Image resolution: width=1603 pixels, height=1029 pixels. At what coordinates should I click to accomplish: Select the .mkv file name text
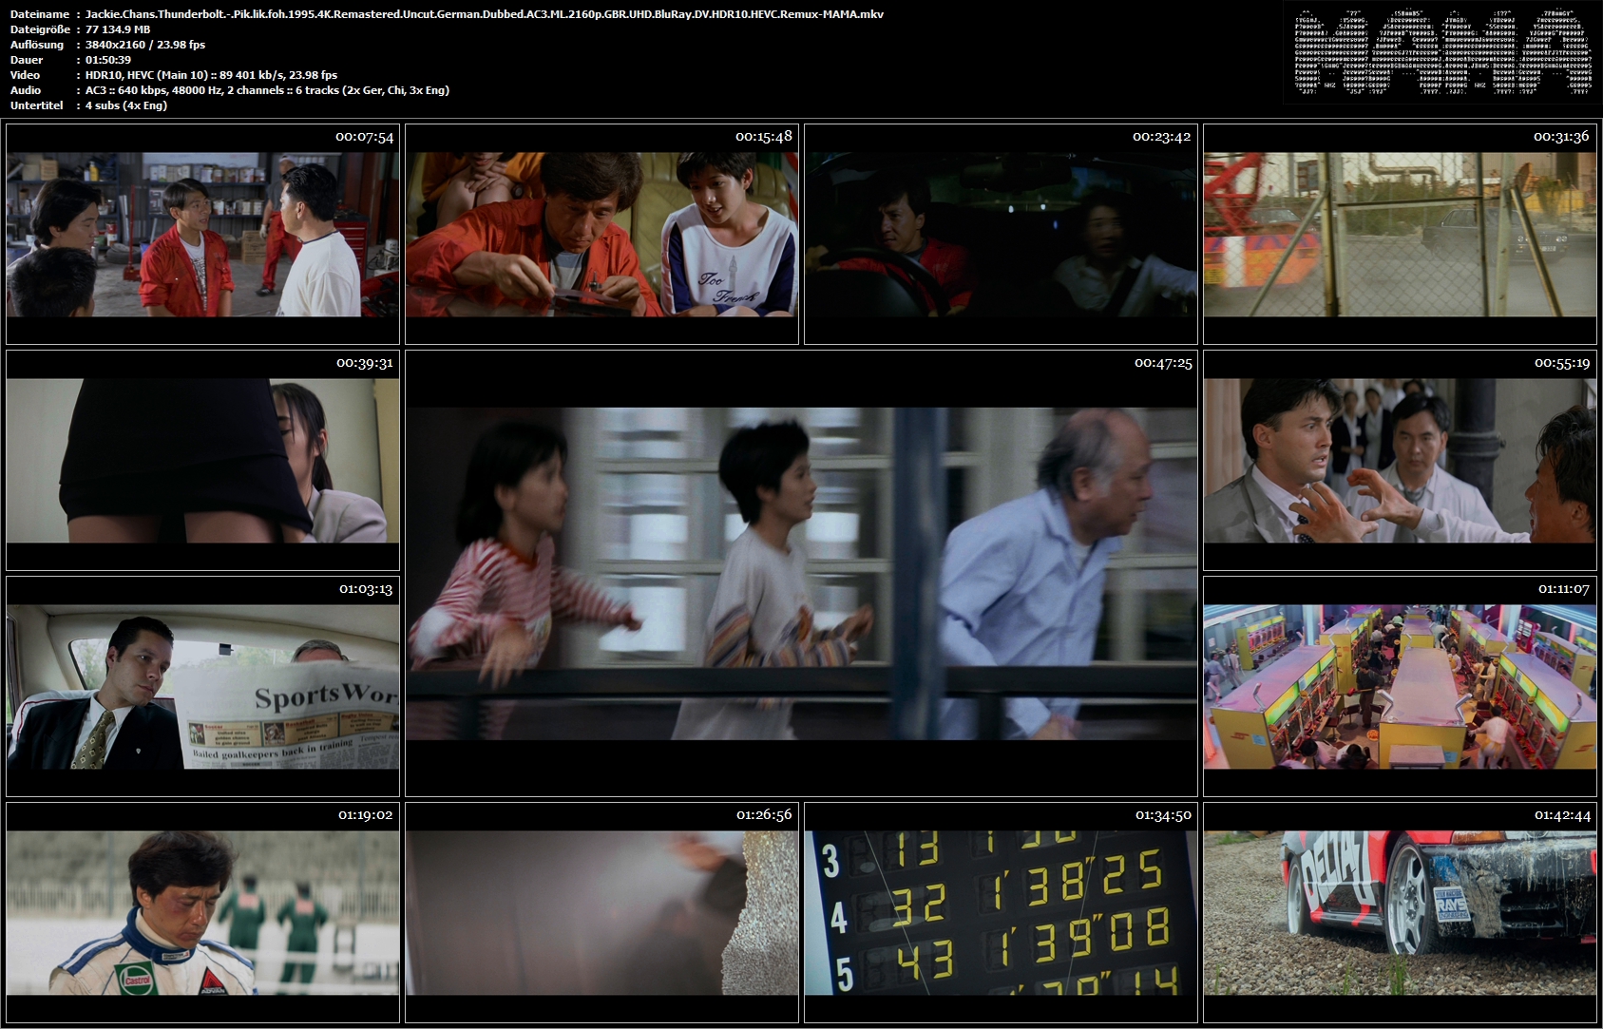pos(485,14)
